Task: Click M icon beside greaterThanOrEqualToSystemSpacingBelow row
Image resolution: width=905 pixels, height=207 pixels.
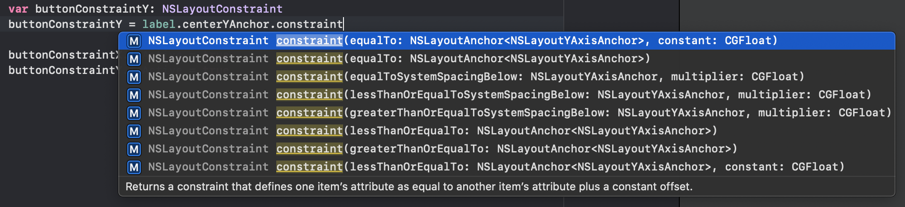Action: click(134, 113)
